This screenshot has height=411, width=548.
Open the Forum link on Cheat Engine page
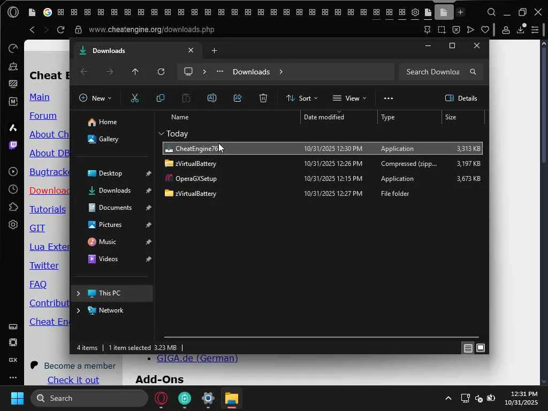click(43, 116)
